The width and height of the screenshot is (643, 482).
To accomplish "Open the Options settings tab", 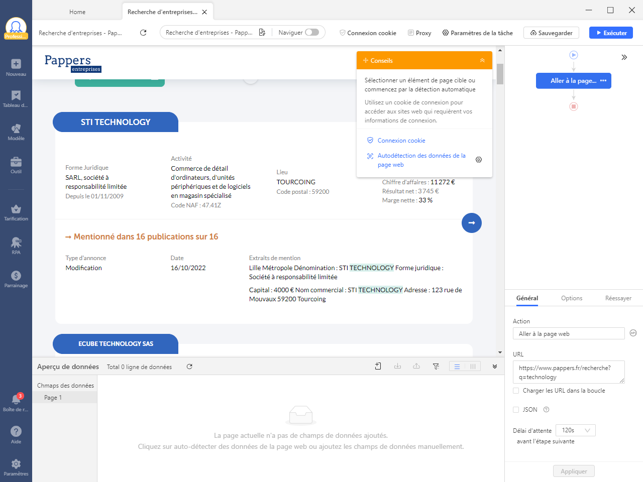I will point(572,298).
